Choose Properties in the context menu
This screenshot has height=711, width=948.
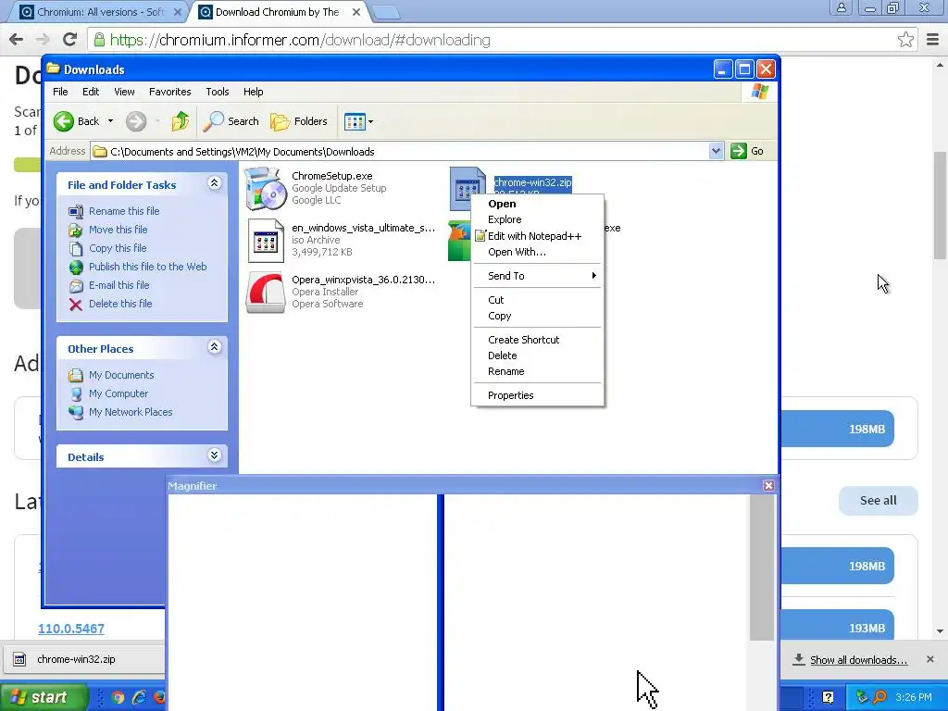click(x=538, y=395)
